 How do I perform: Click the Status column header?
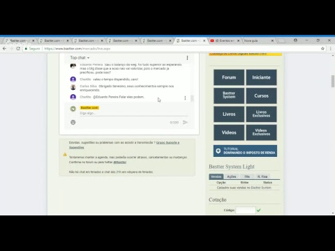(x=268, y=183)
